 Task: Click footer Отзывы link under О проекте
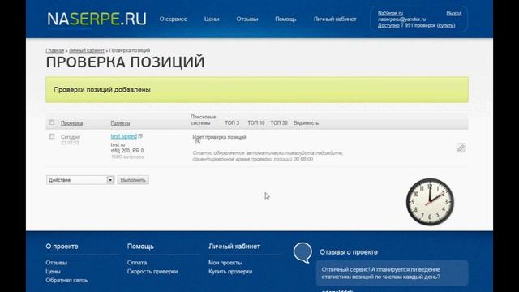pos(56,263)
